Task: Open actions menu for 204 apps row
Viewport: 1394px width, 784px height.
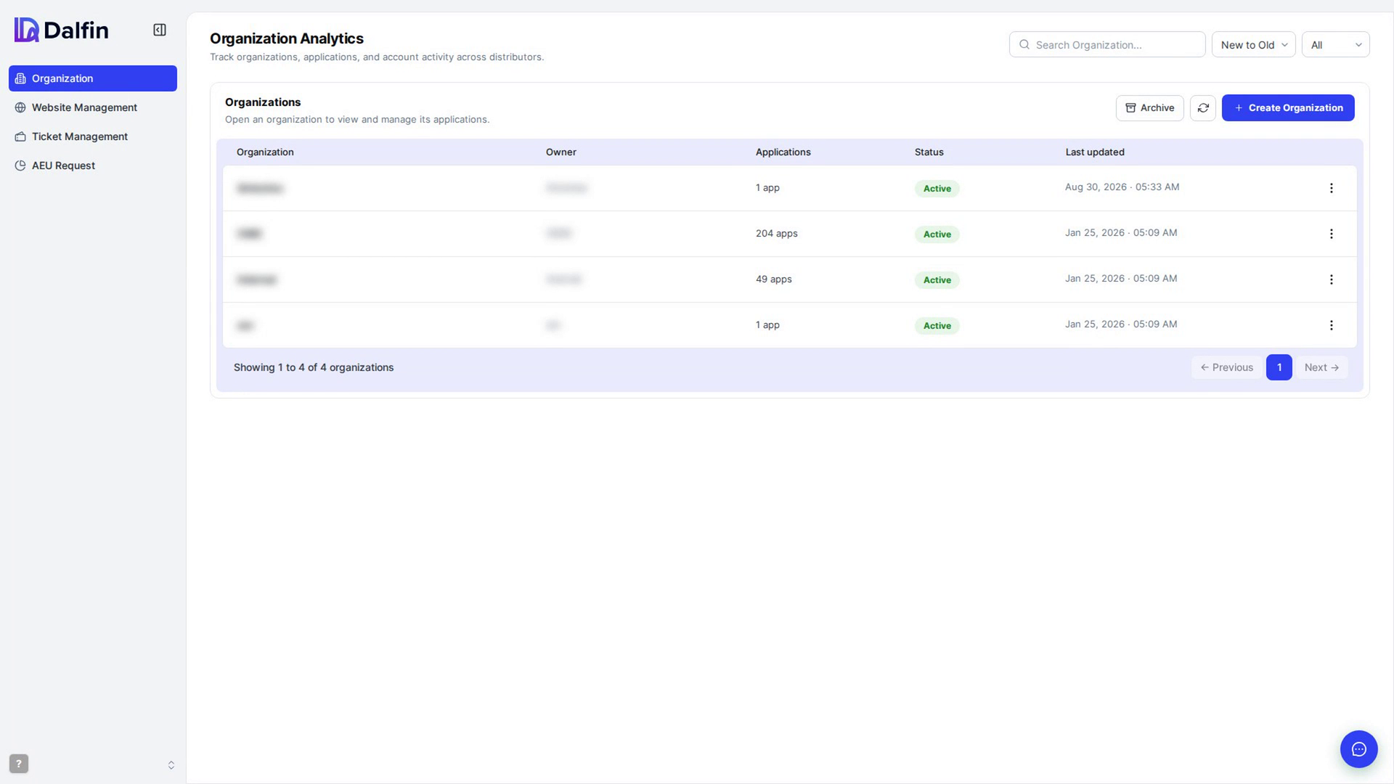Action: tap(1332, 234)
